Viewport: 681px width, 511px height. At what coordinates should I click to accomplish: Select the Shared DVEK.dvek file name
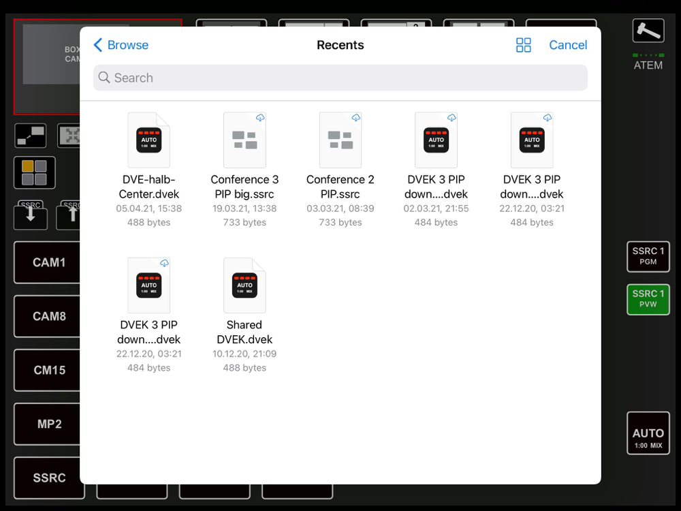244,332
